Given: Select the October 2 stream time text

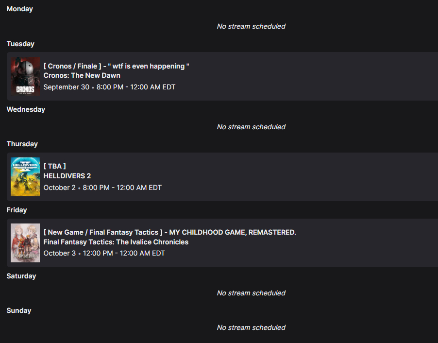Looking at the screenshot, I should pyautogui.click(x=102, y=188).
